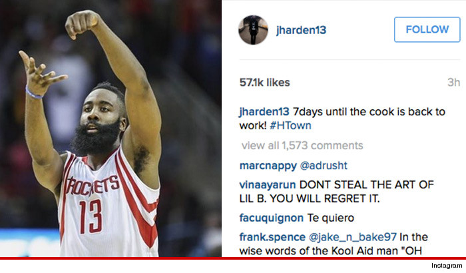Open the #HTown hashtag link
Screen dimensions: 466x273
click(290, 125)
